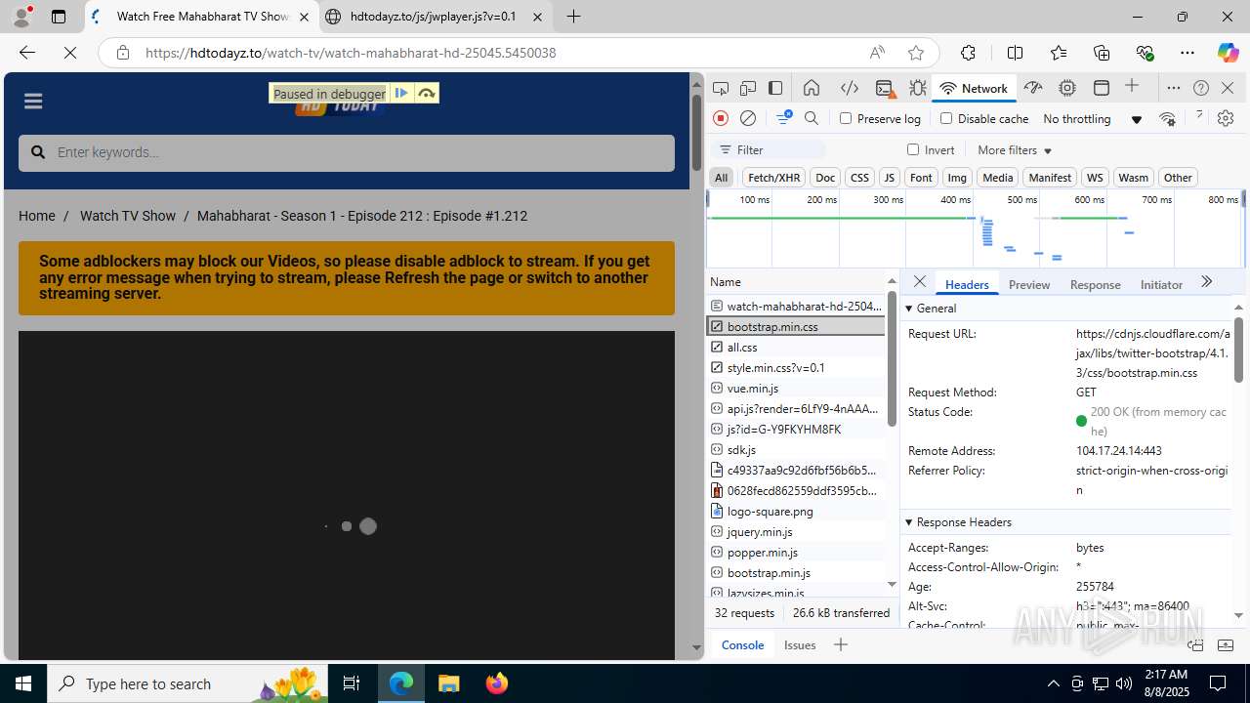Select bootstrap.min.css request row

[796, 326]
